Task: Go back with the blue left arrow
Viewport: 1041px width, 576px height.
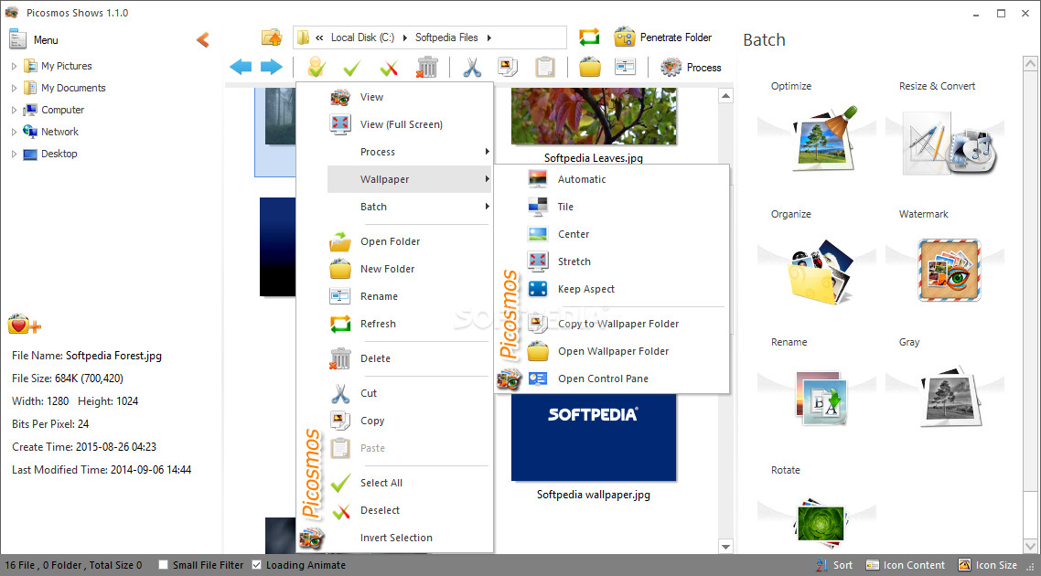Action: pos(241,67)
